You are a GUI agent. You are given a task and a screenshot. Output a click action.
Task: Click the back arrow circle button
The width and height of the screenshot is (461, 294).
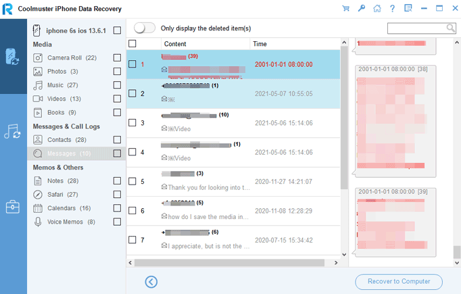[x=151, y=282]
